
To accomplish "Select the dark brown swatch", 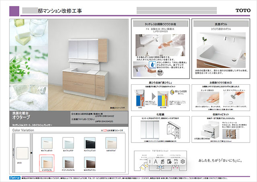I will coord(90,162).
